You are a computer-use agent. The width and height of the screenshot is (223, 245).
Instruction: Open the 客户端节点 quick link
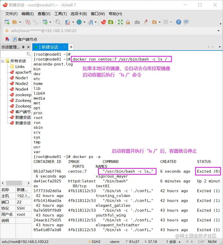click(25, 39)
